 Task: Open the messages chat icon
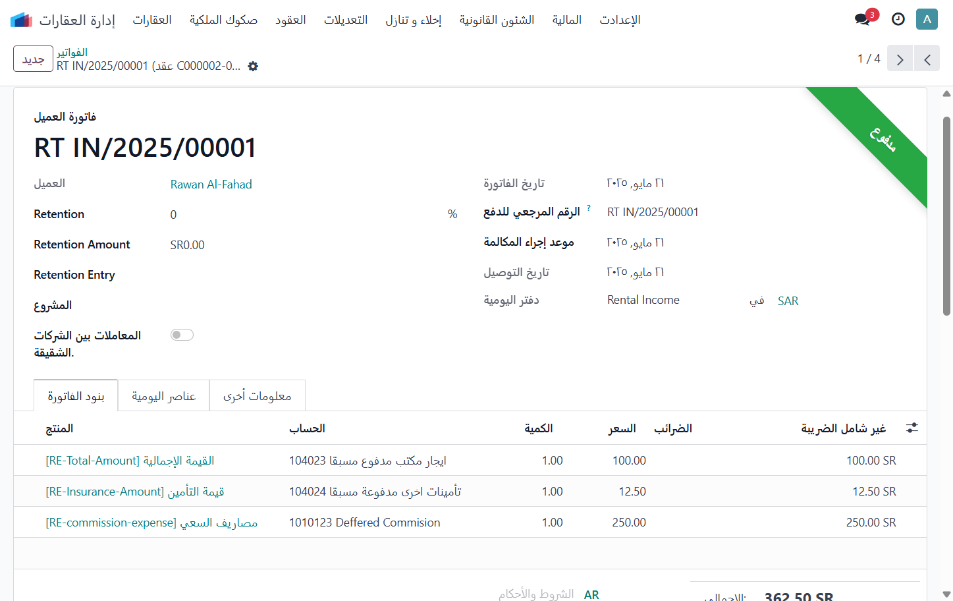click(863, 19)
